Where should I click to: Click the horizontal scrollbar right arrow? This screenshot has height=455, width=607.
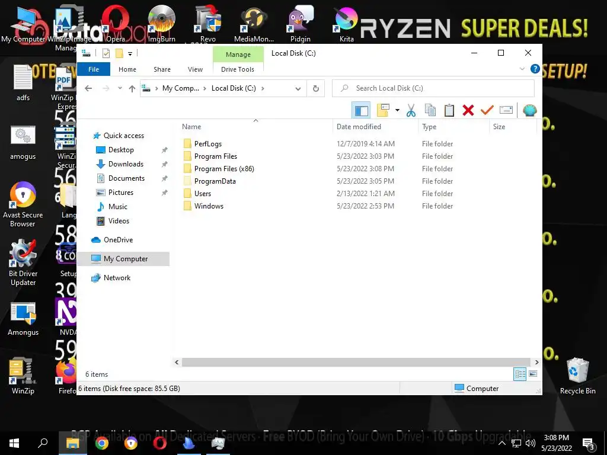pyautogui.click(x=536, y=362)
